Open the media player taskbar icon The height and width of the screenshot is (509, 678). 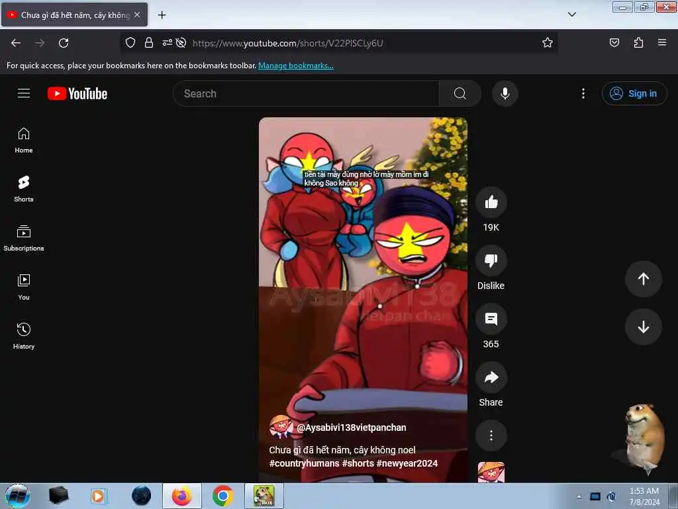(98, 496)
